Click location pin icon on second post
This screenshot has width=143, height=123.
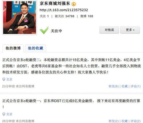tap(4, 114)
